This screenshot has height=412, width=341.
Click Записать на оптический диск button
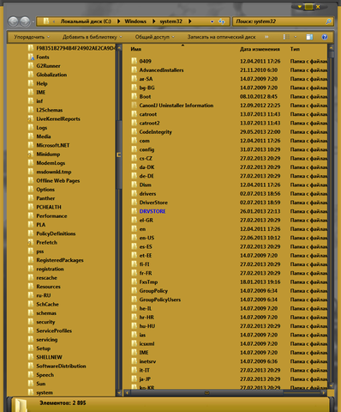coord(221,37)
